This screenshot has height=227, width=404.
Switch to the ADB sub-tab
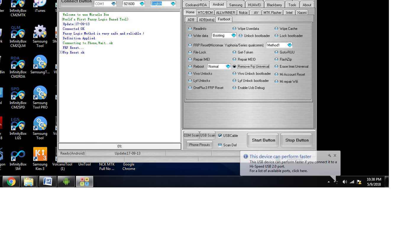pos(191,20)
